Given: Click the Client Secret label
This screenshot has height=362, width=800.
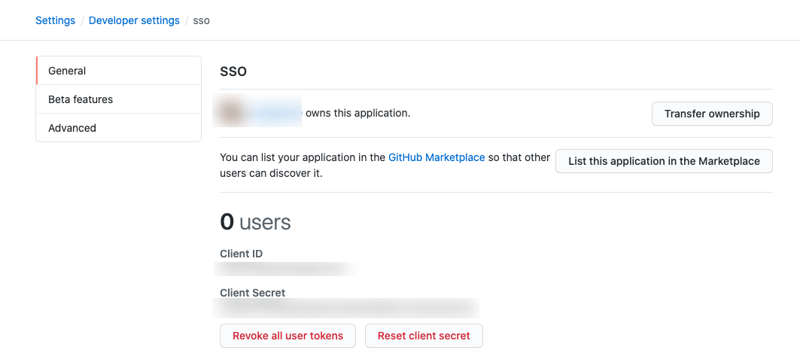Looking at the screenshot, I should pyautogui.click(x=252, y=293).
